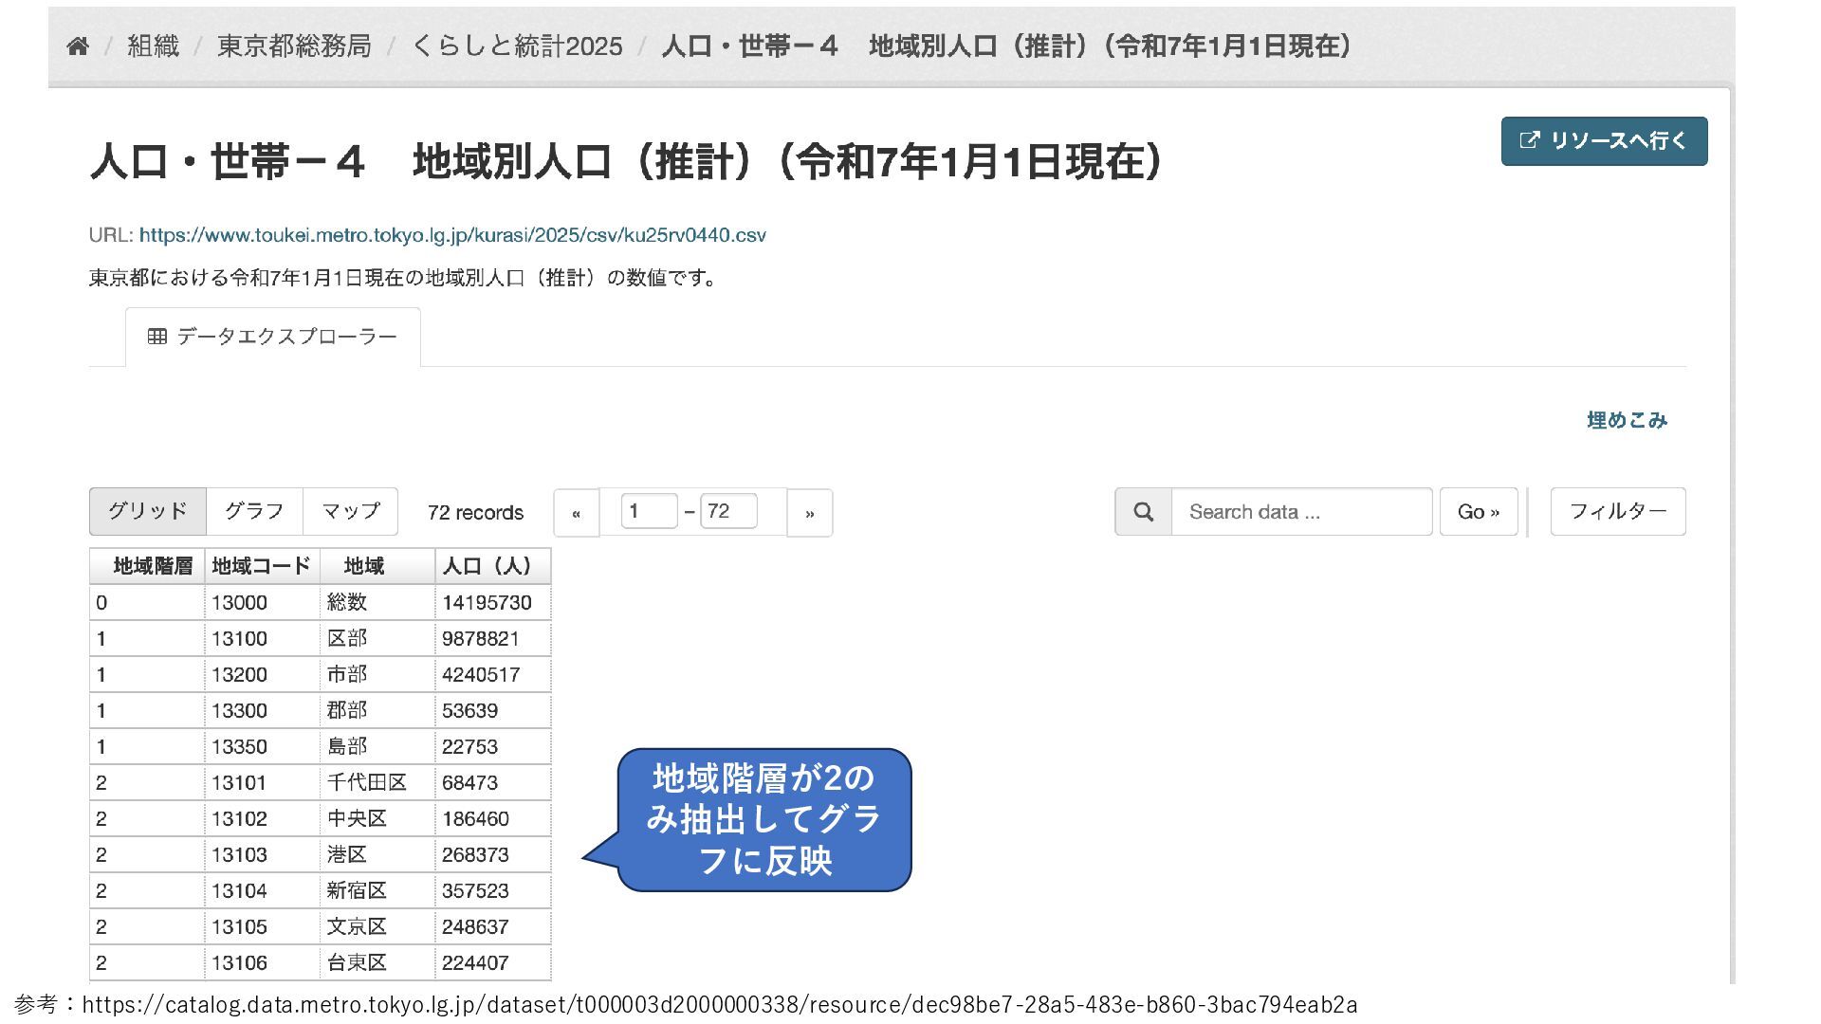
Task: Open the 組織 breadcrumb link
Action: (x=153, y=46)
